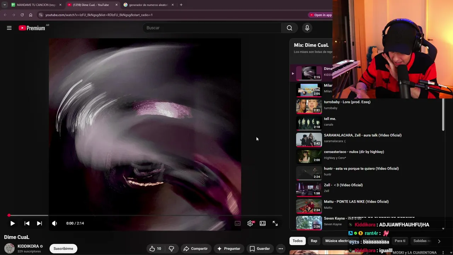Open the YouTube hamburger guide menu
Screen dimensions: 453x255
(x=9, y=28)
